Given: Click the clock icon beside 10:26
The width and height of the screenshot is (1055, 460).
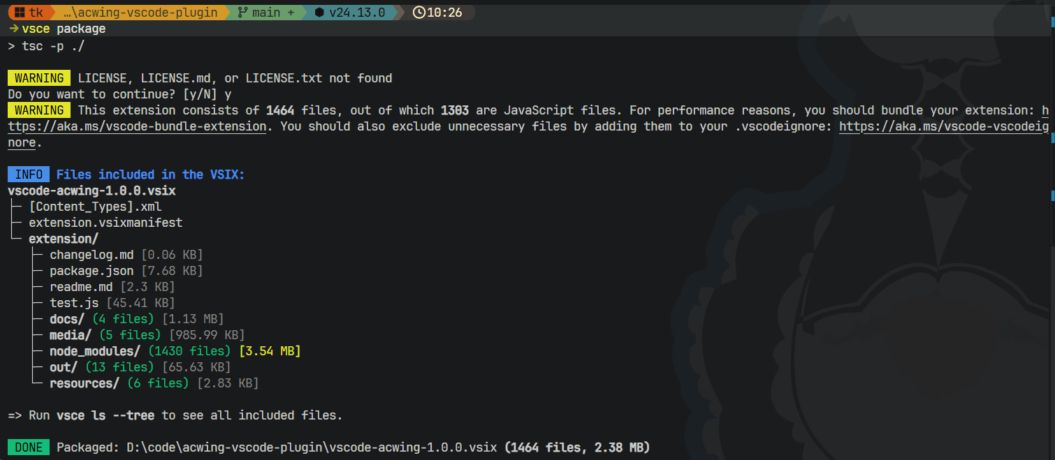Looking at the screenshot, I should coord(419,13).
